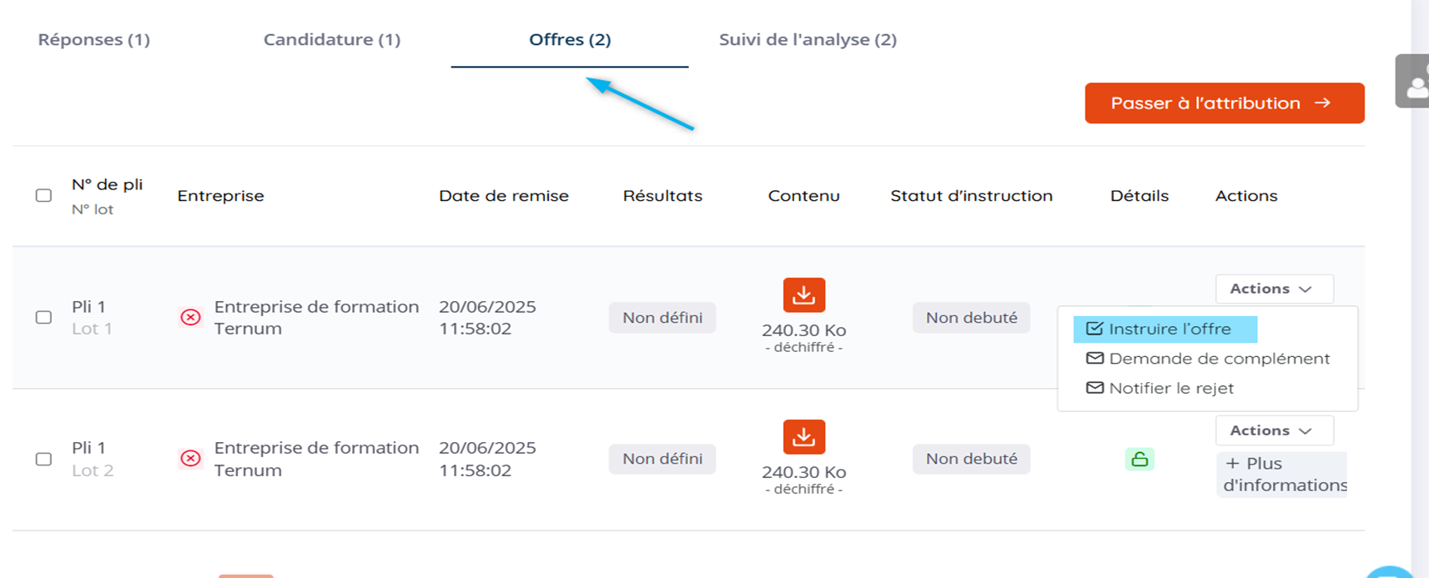Image resolution: width=1429 pixels, height=578 pixels.
Task: Go to the Réponses (1) tab
Action: pos(94,39)
